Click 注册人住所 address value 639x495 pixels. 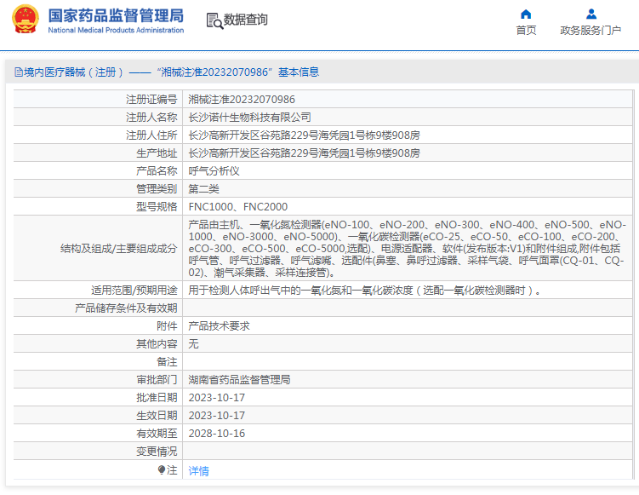tap(304, 135)
